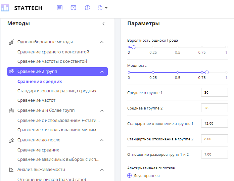Open Стандартизованная разница средних method

point(57,91)
